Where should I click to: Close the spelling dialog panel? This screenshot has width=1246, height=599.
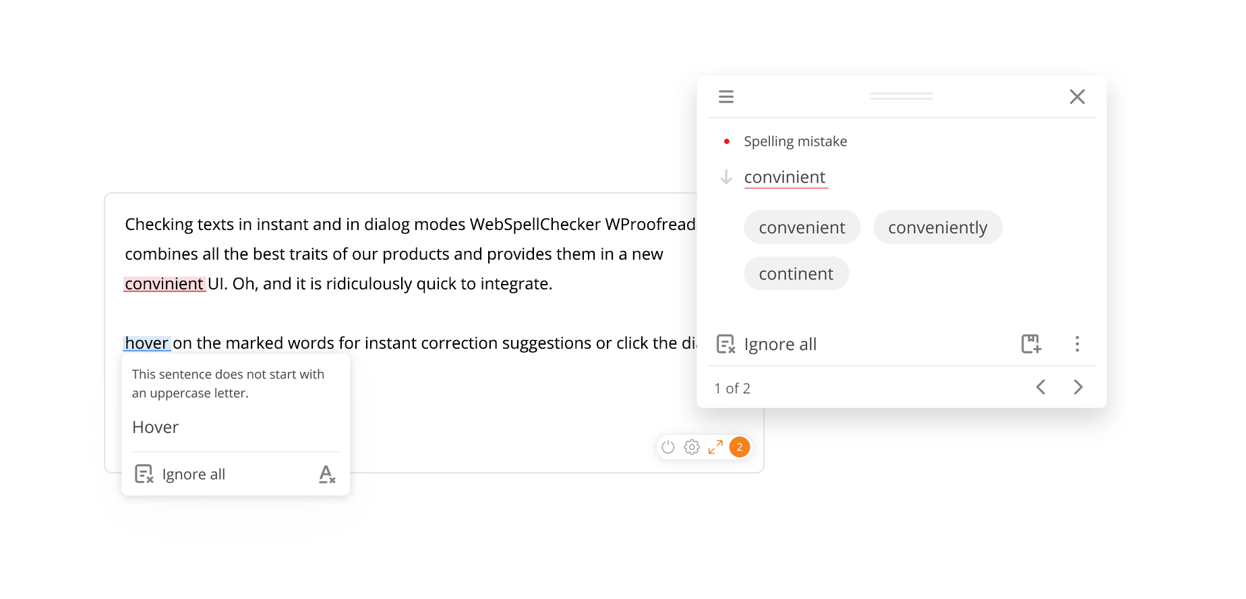tap(1077, 96)
